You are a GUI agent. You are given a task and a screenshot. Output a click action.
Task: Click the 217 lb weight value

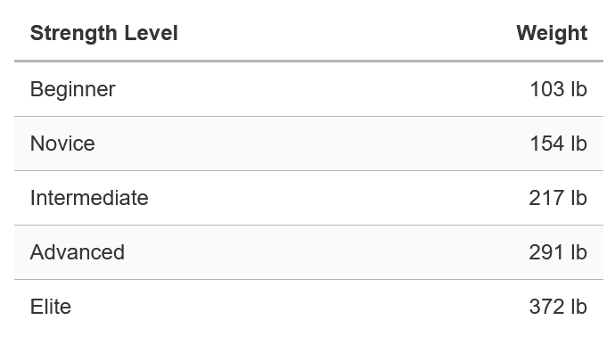(558, 198)
